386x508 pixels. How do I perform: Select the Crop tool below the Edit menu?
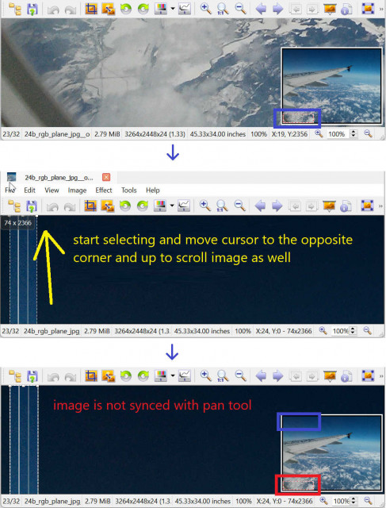click(x=90, y=206)
